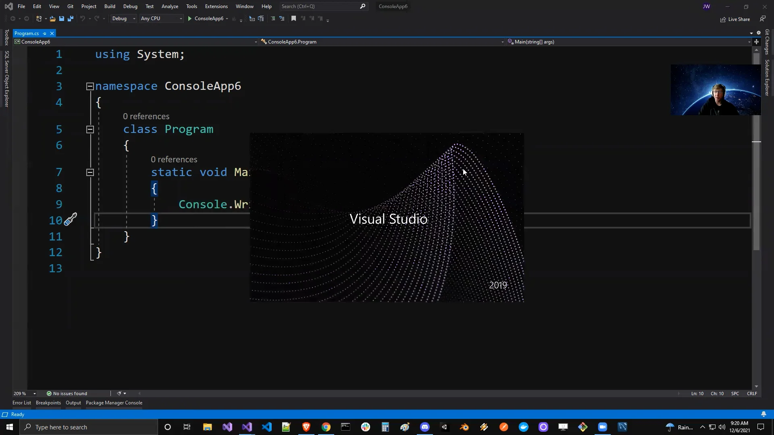Close the Program.cs tab

coord(52,33)
